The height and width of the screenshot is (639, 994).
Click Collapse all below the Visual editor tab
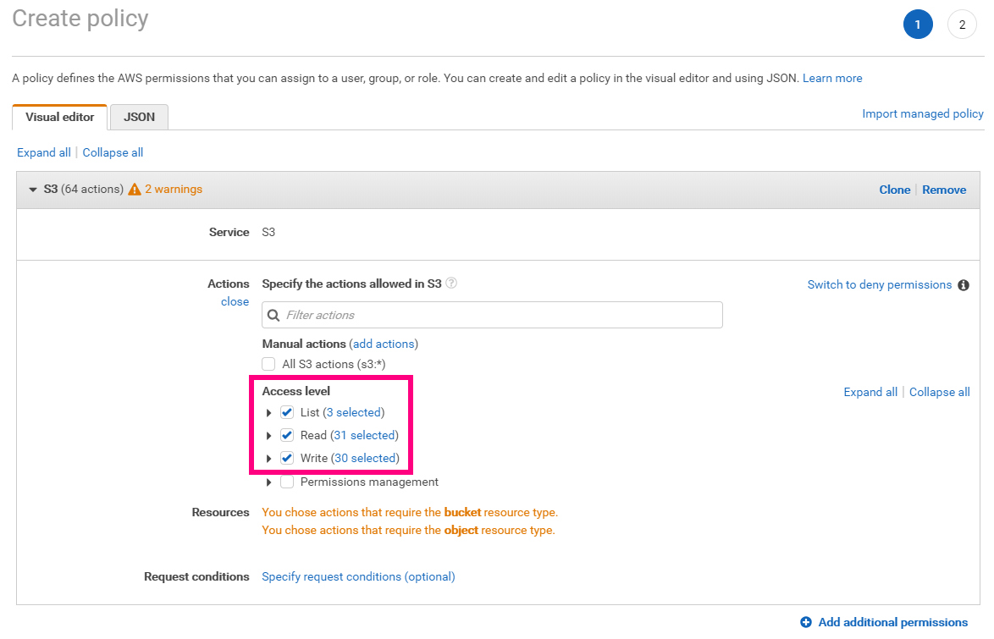[x=113, y=153]
